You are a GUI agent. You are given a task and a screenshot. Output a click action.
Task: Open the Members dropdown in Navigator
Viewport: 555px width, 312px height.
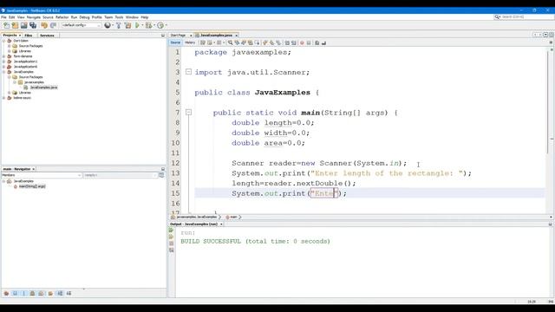pyautogui.click(x=42, y=175)
